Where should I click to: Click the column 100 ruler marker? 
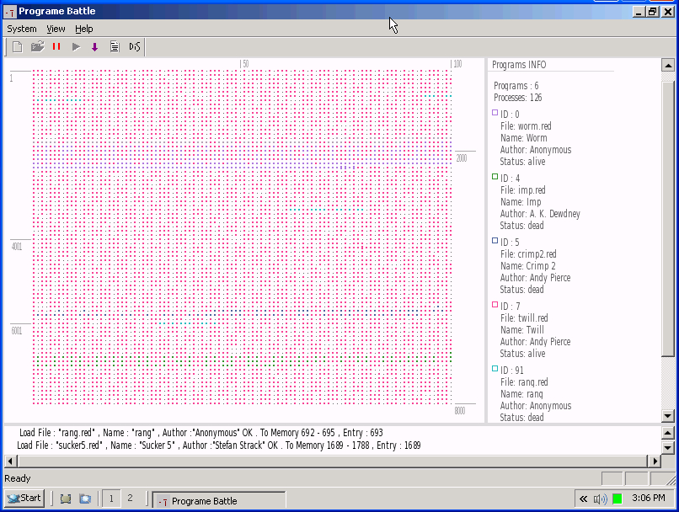click(x=457, y=64)
